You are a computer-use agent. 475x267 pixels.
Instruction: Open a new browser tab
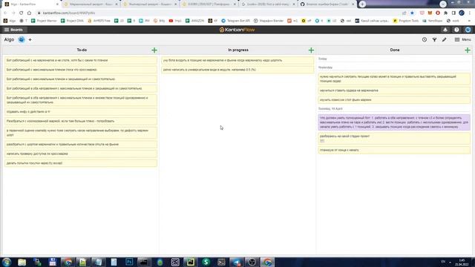(x=362, y=4)
